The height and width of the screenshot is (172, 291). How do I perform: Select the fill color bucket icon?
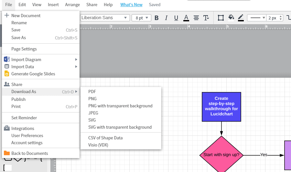pyautogui.click(x=231, y=18)
